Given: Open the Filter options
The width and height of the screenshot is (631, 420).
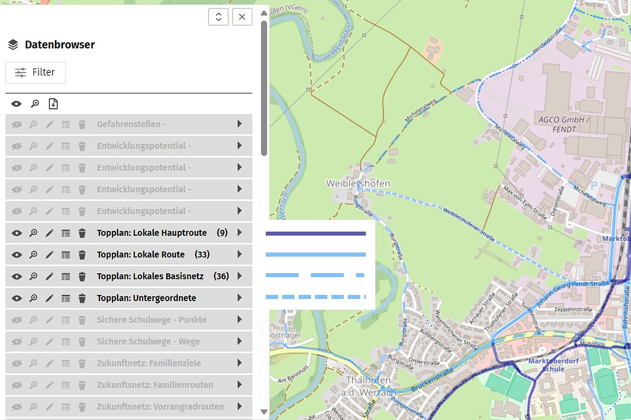Looking at the screenshot, I should [x=36, y=72].
